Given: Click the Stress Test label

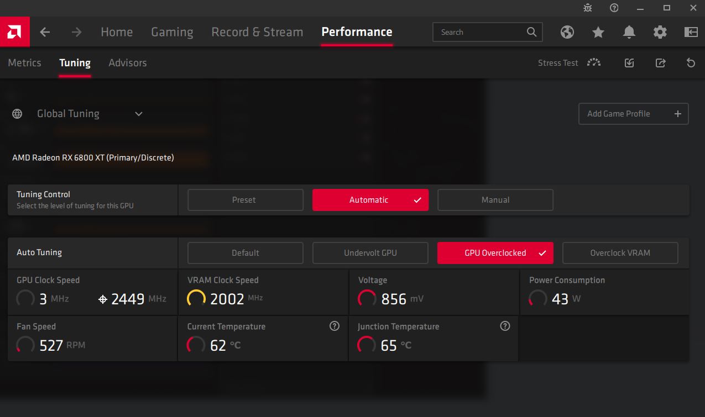Looking at the screenshot, I should 558,63.
